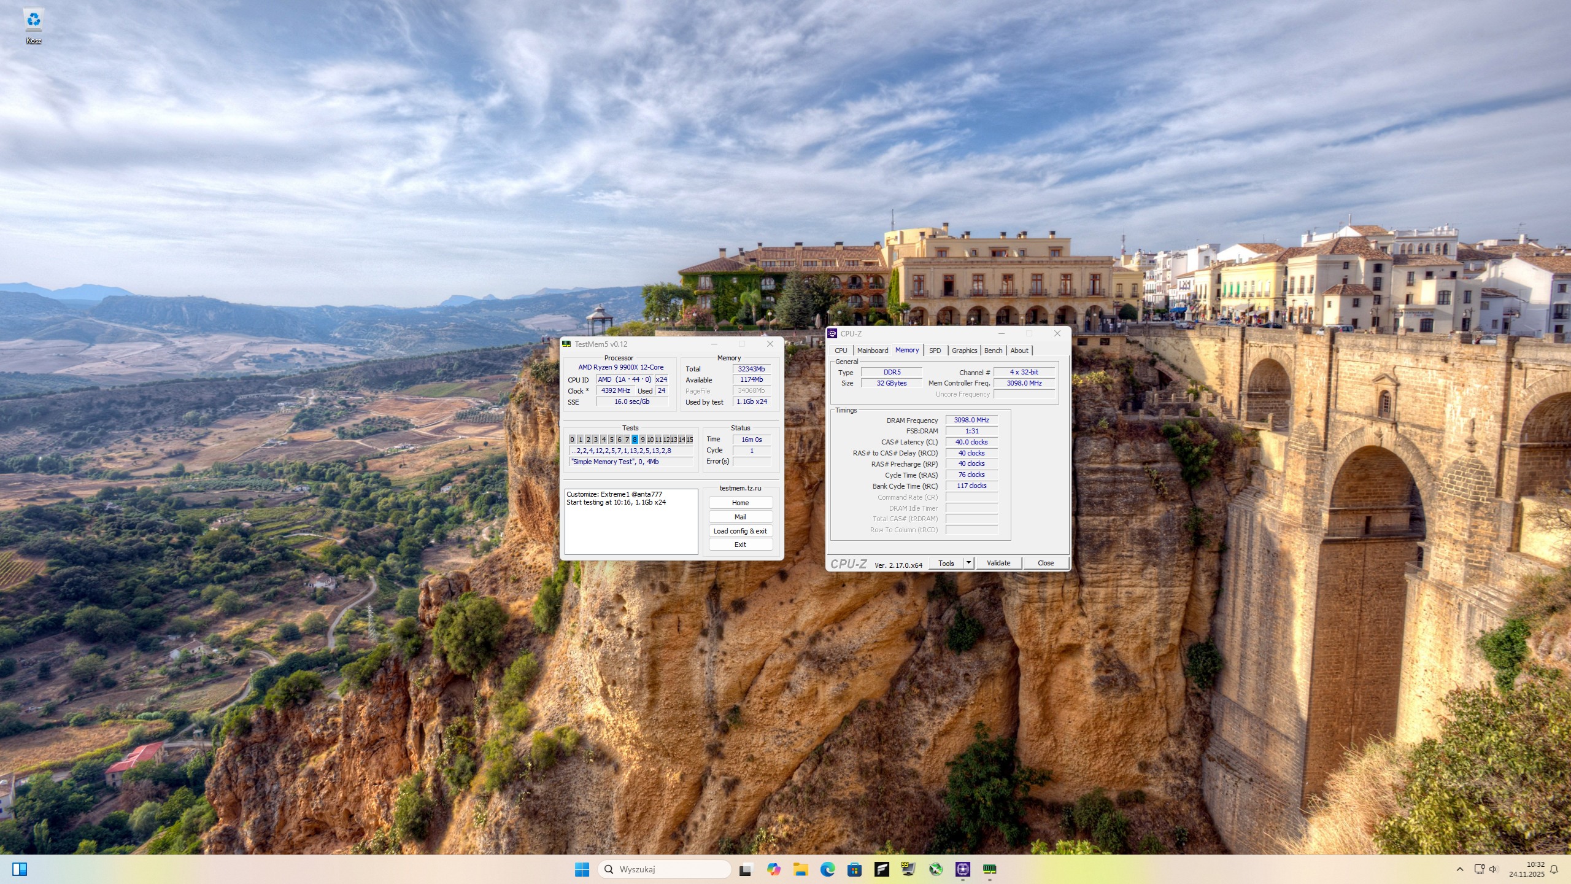Open File Explorer from the taskbar
This screenshot has width=1571, height=884.
[800, 869]
